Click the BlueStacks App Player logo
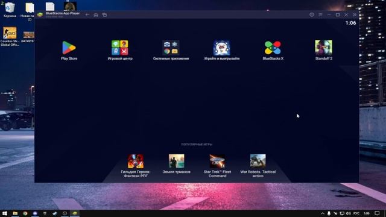386x217 pixels. (x=40, y=14)
